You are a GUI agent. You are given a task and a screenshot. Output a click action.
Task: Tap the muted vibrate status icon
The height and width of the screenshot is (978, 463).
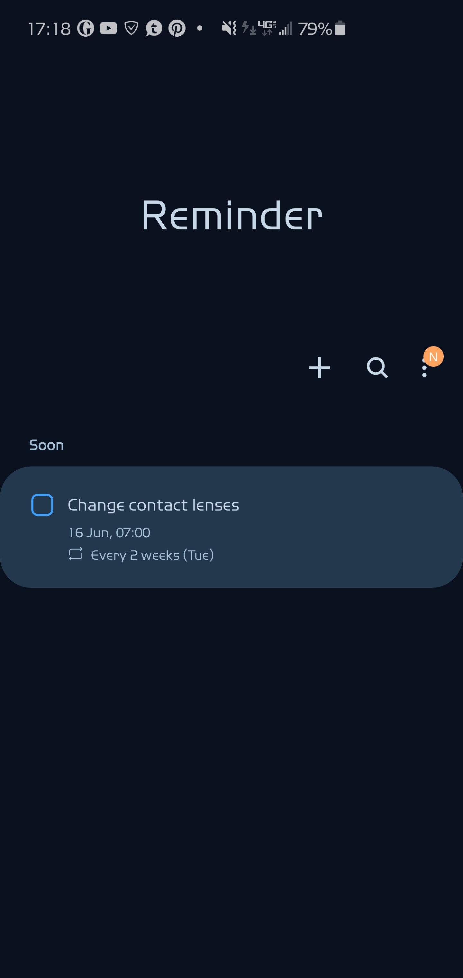[229, 28]
